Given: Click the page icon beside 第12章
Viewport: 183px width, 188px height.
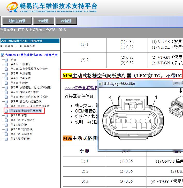Looking at the screenshot, I should coord(6,115).
